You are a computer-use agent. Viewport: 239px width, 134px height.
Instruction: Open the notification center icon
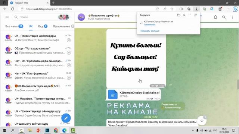233,130
